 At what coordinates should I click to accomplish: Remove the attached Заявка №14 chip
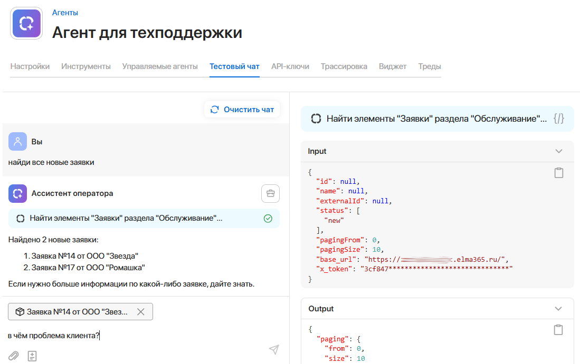(141, 312)
